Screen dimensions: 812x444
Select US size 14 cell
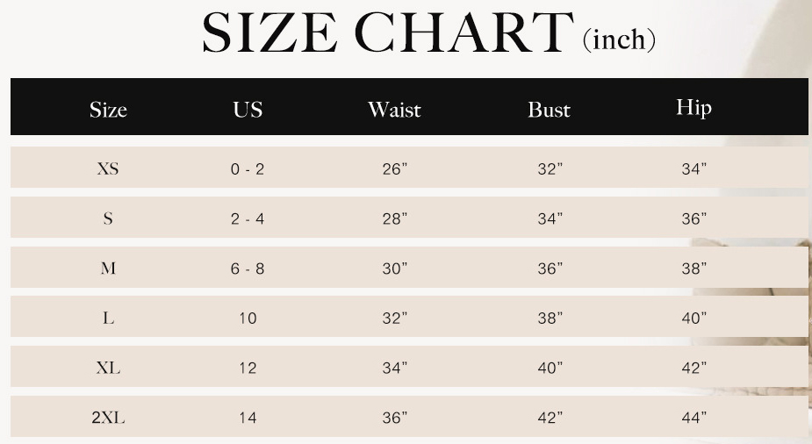point(248,418)
